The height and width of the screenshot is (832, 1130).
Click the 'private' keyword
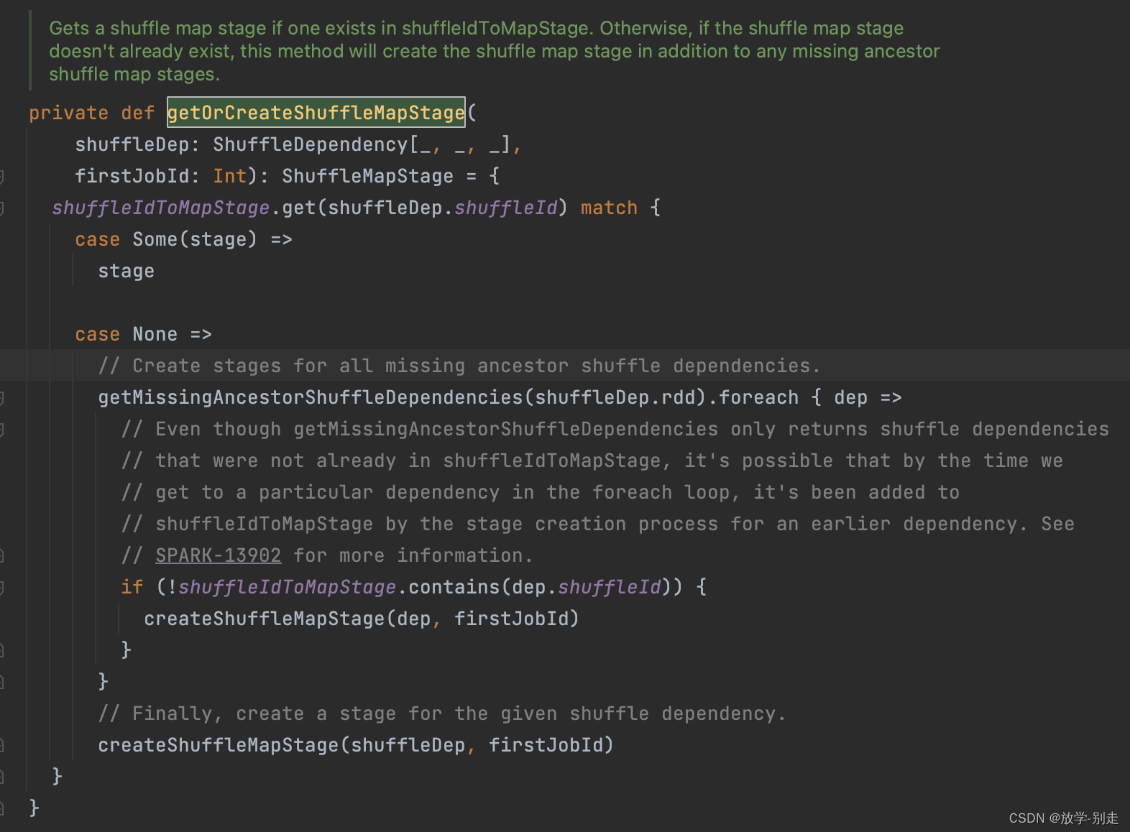coord(69,113)
